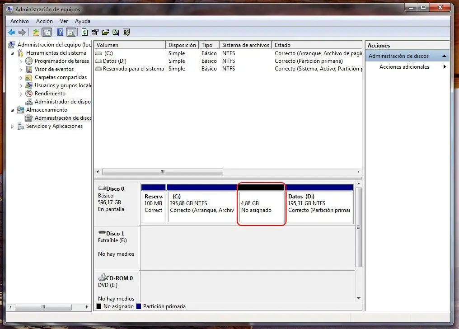Viewport: 459px width, 329px height.
Task: Toggle the action pane show/hide button
Action: [71, 32]
